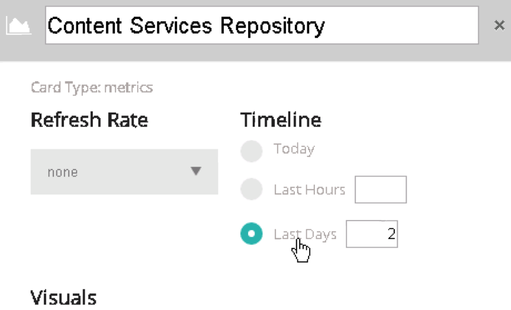Image resolution: width=511 pixels, height=310 pixels.
Task: Click the area chart icon beside the title
Action: (19, 26)
